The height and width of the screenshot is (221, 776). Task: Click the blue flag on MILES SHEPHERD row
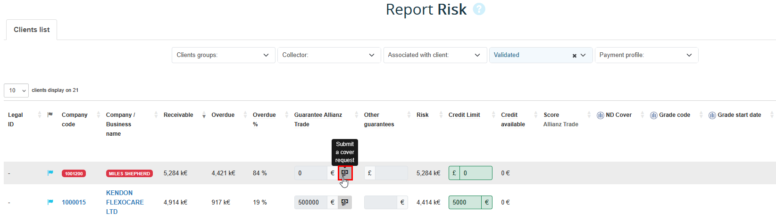pyautogui.click(x=50, y=173)
